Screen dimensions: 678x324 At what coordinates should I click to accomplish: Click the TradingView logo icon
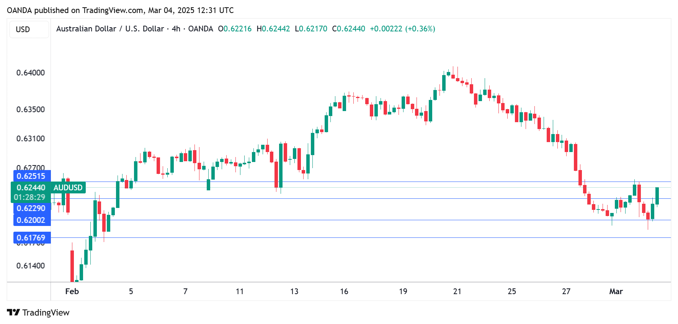13,313
